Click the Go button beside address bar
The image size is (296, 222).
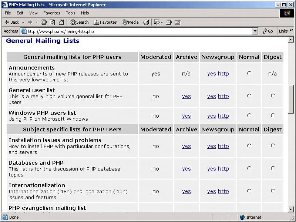[268, 31]
